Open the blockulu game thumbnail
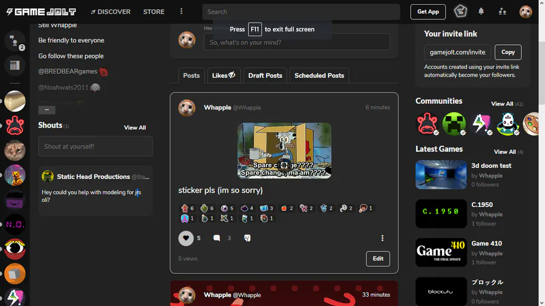The height and width of the screenshot is (306, 545). 441,291
